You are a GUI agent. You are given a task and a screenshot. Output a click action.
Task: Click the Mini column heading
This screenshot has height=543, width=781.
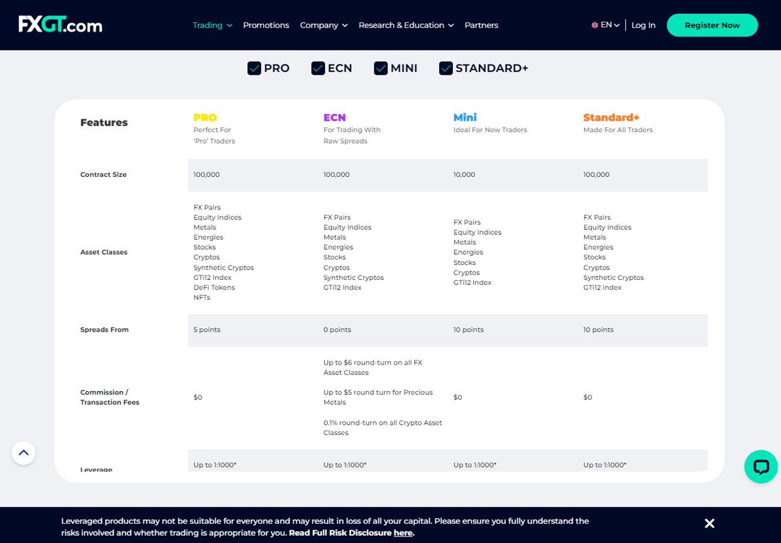pos(465,118)
